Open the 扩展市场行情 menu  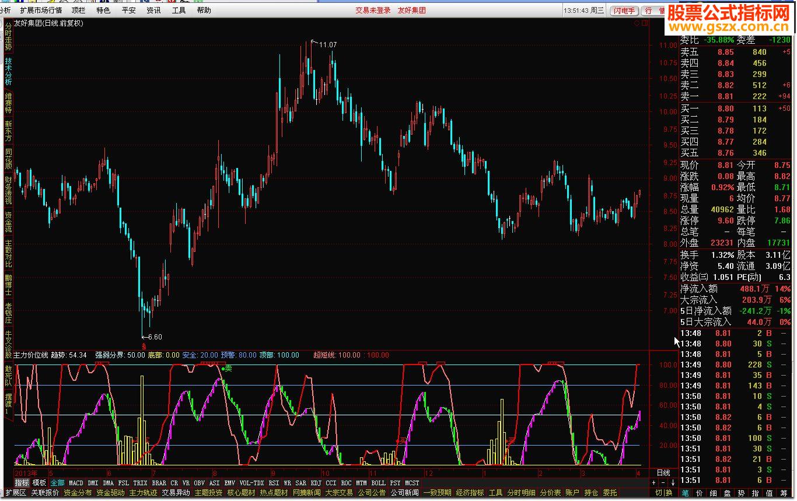(x=41, y=10)
